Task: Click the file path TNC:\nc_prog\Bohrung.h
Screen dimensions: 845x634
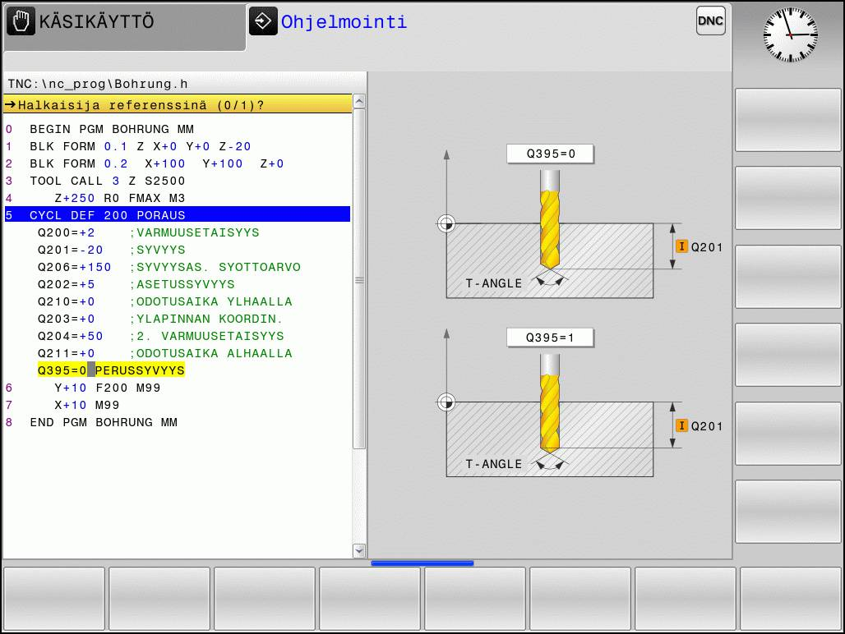Action: point(98,84)
